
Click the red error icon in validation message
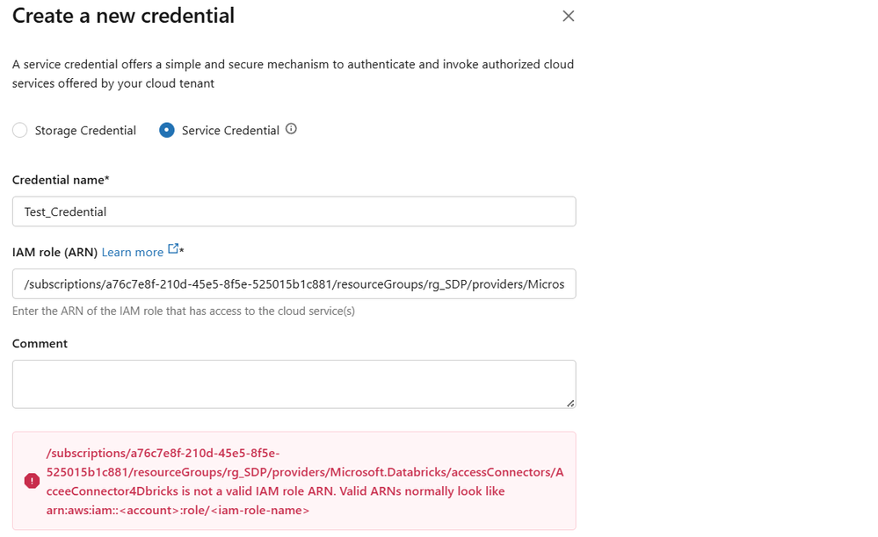pos(32,481)
